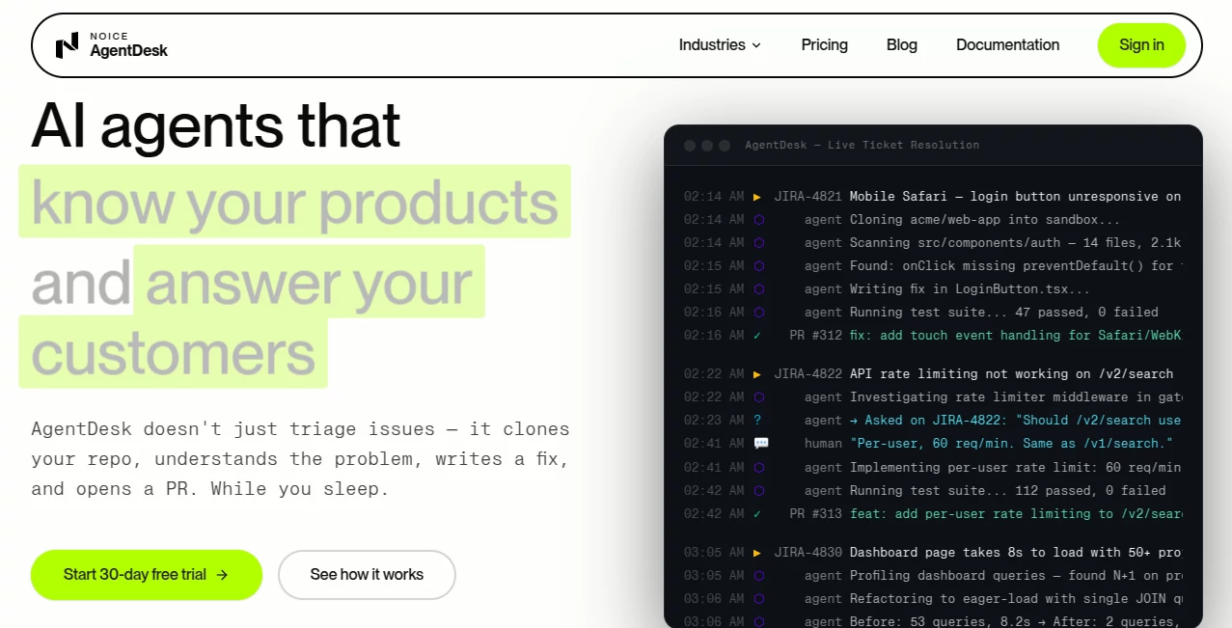Click hexagon icon on 47 passed test row
Image resolution: width=1232 pixels, height=628 pixels.
pos(758,313)
